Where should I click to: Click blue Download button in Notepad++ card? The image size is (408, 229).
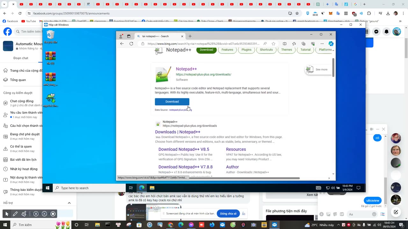point(172,102)
